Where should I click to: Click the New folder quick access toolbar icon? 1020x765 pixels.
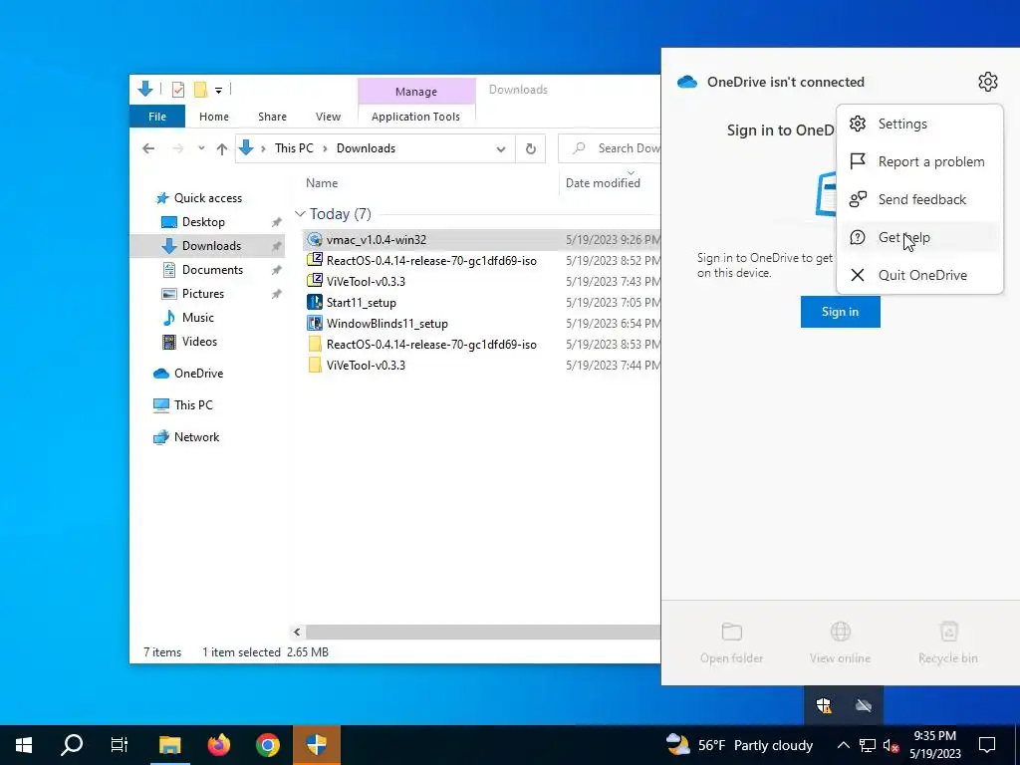click(200, 89)
